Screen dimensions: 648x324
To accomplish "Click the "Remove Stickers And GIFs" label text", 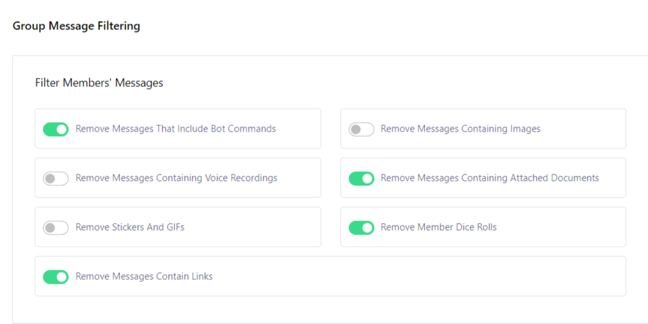I will [130, 228].
